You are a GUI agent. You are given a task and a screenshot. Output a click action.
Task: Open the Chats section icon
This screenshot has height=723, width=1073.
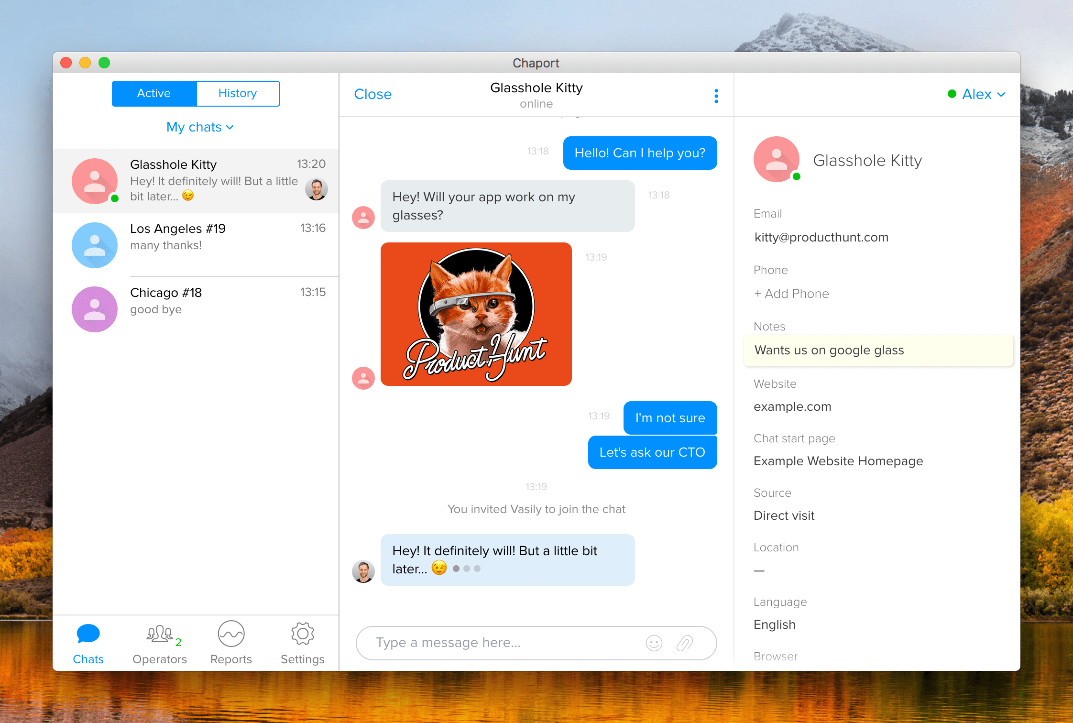click(x=88, y=635)
